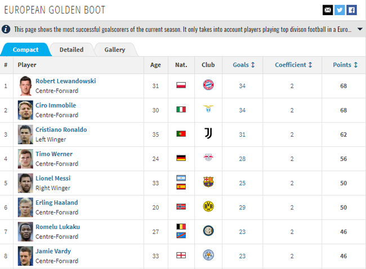Screen dimensions: 366x269
Task: Open the FC Barcelona club crest
Action: [x=208, y=182]
